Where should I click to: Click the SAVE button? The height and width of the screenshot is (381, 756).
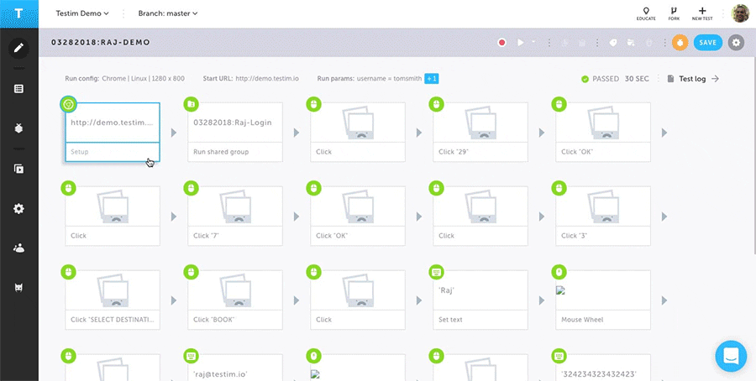[x=708, y=43]
